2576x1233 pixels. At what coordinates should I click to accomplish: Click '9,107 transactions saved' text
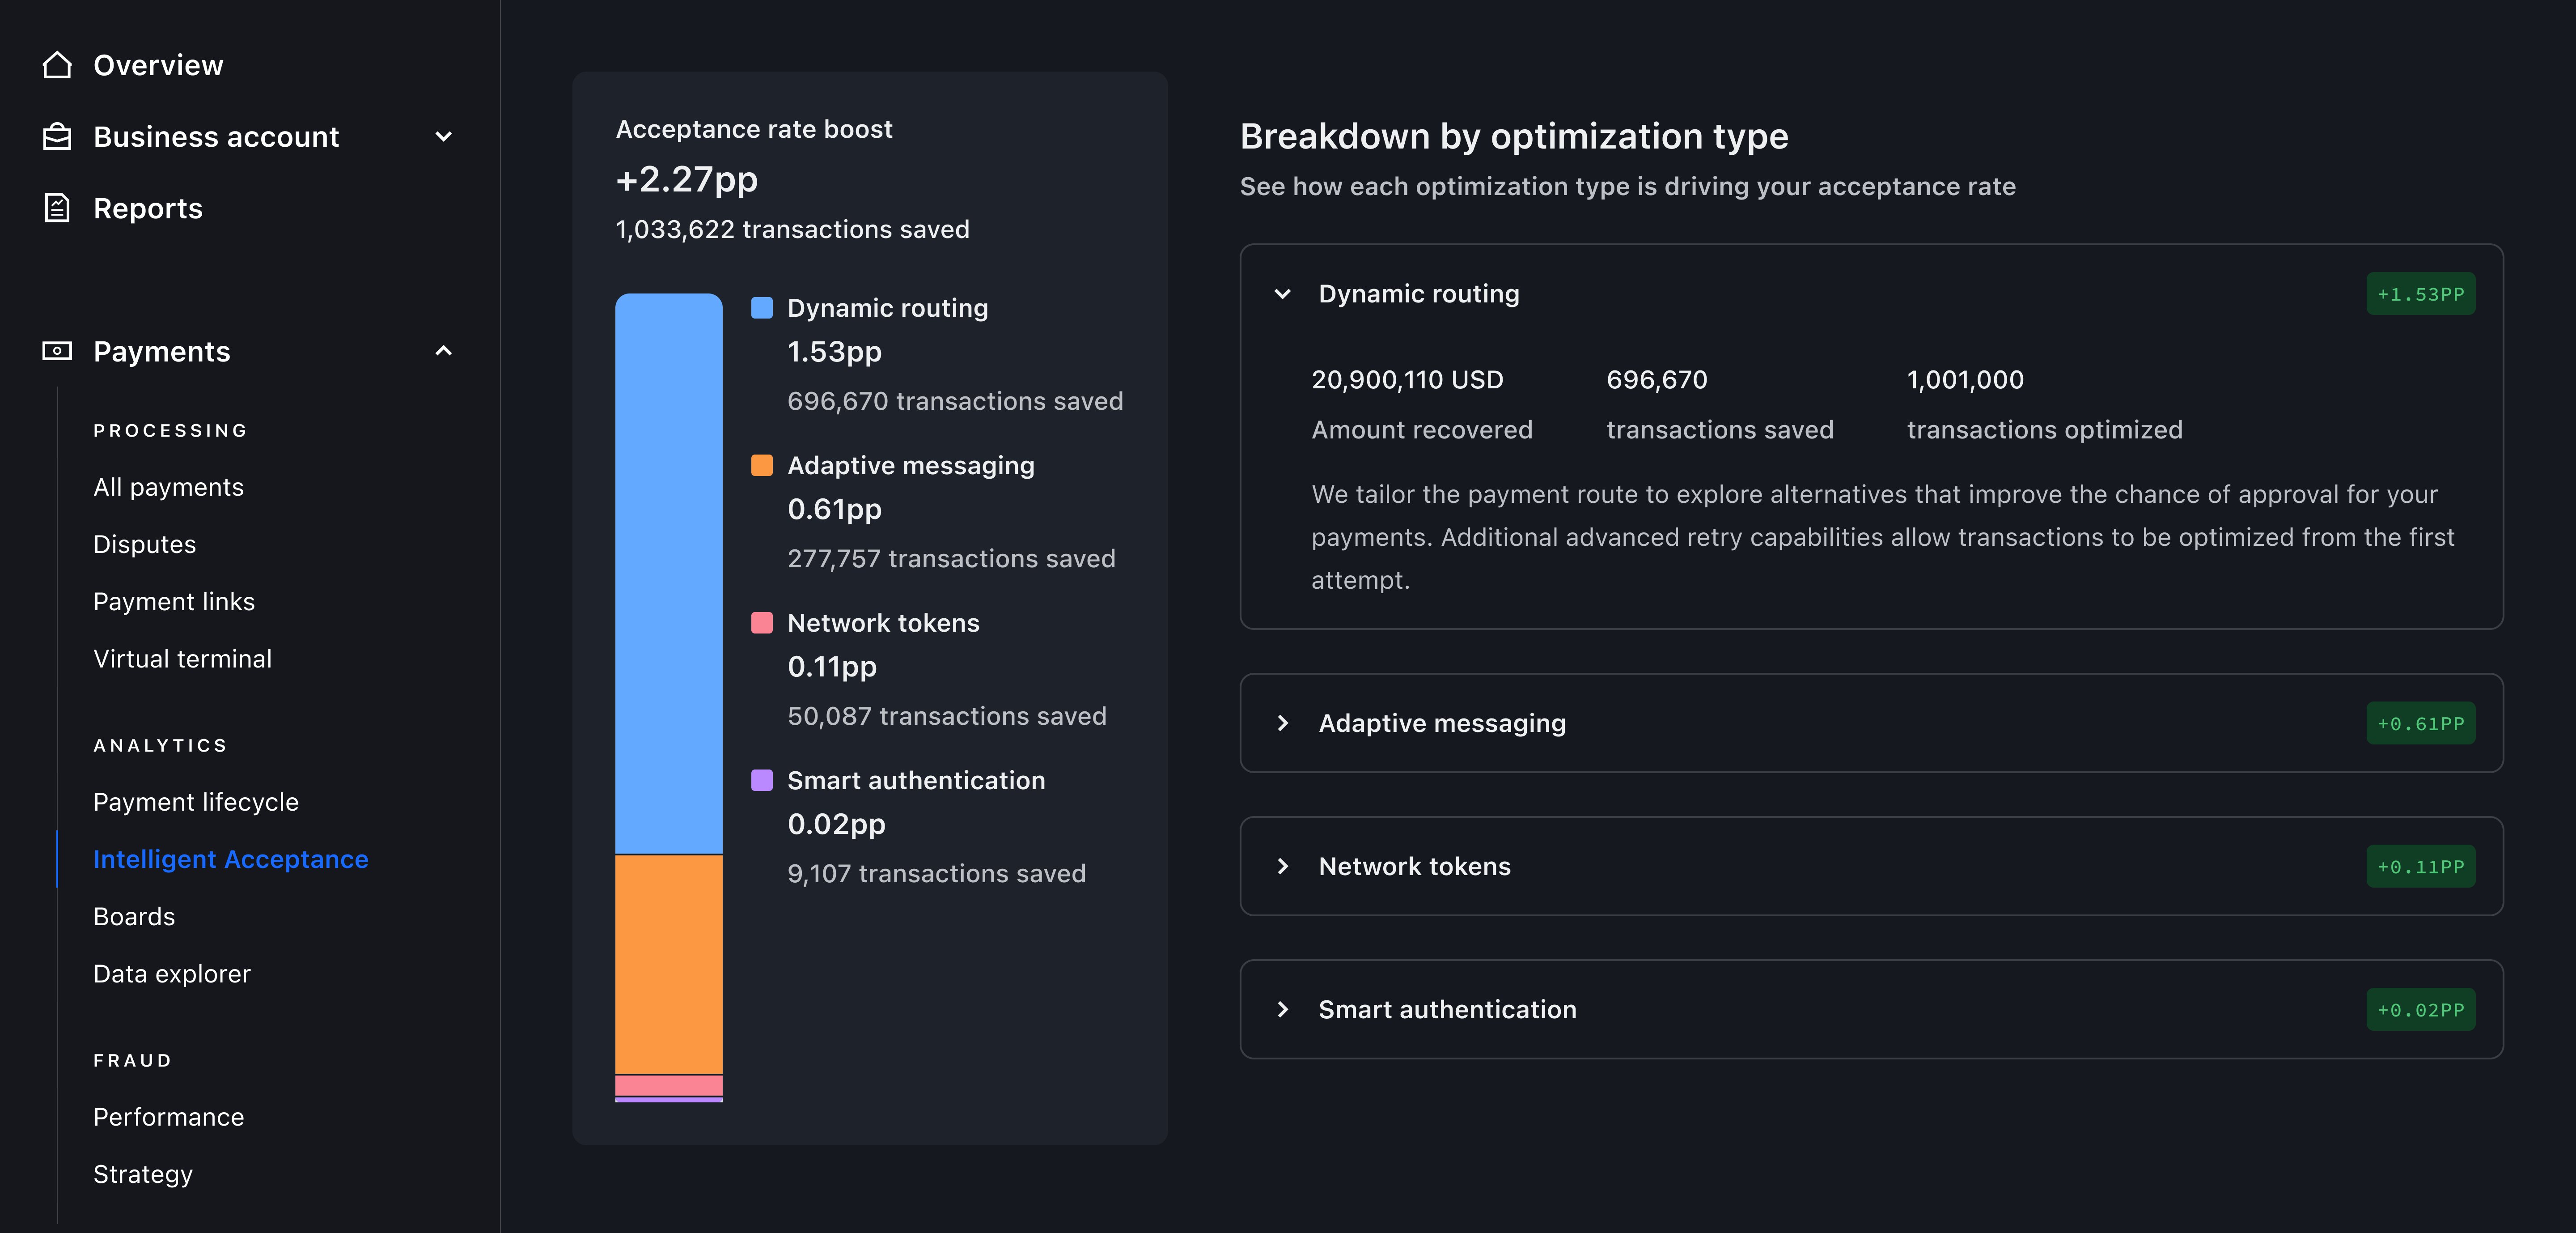coord(936,874)
